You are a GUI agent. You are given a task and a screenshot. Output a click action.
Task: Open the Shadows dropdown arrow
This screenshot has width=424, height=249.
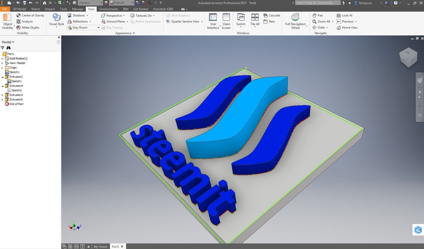coord(87,15)
